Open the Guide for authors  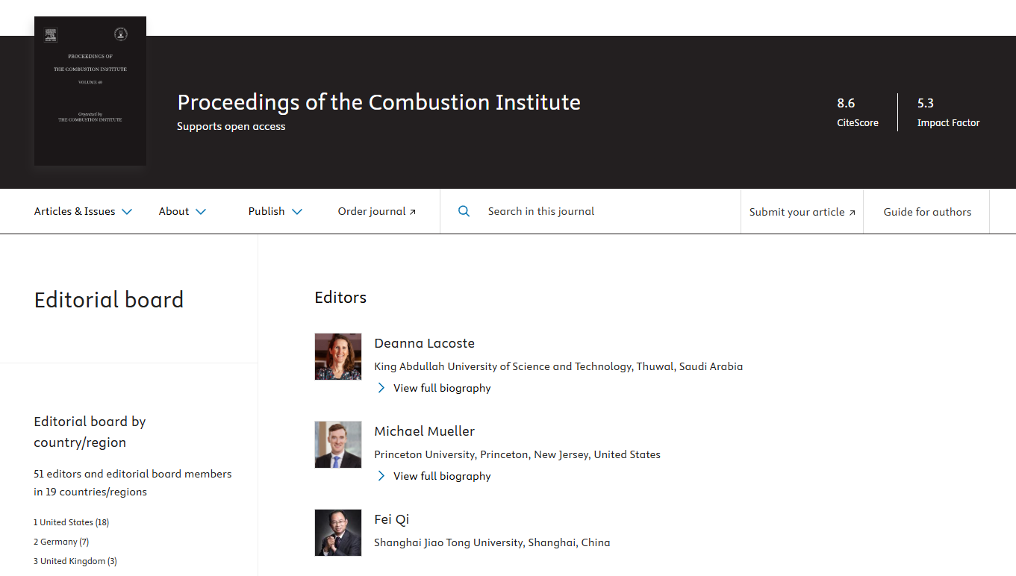point(927,212)
